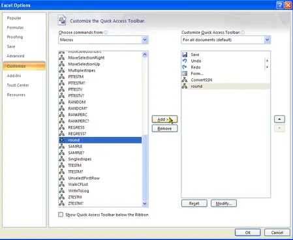Select the RANDOM? macro entry
The width and height of the screenshot is (293, 240).
coord(100,108)
